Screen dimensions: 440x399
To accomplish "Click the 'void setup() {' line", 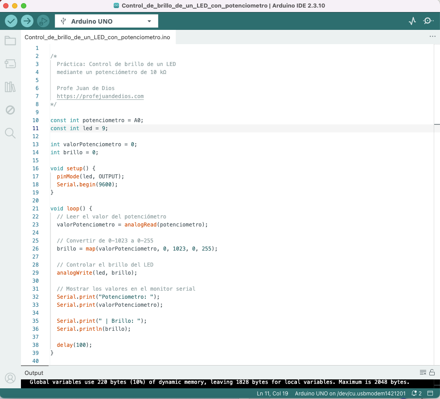I will click(73, 169).
